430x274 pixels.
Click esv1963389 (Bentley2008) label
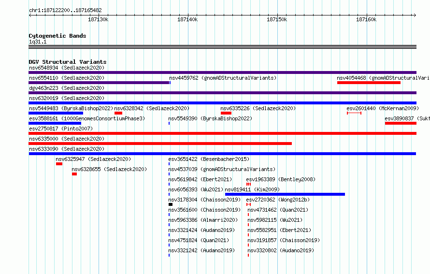[281, 179]
